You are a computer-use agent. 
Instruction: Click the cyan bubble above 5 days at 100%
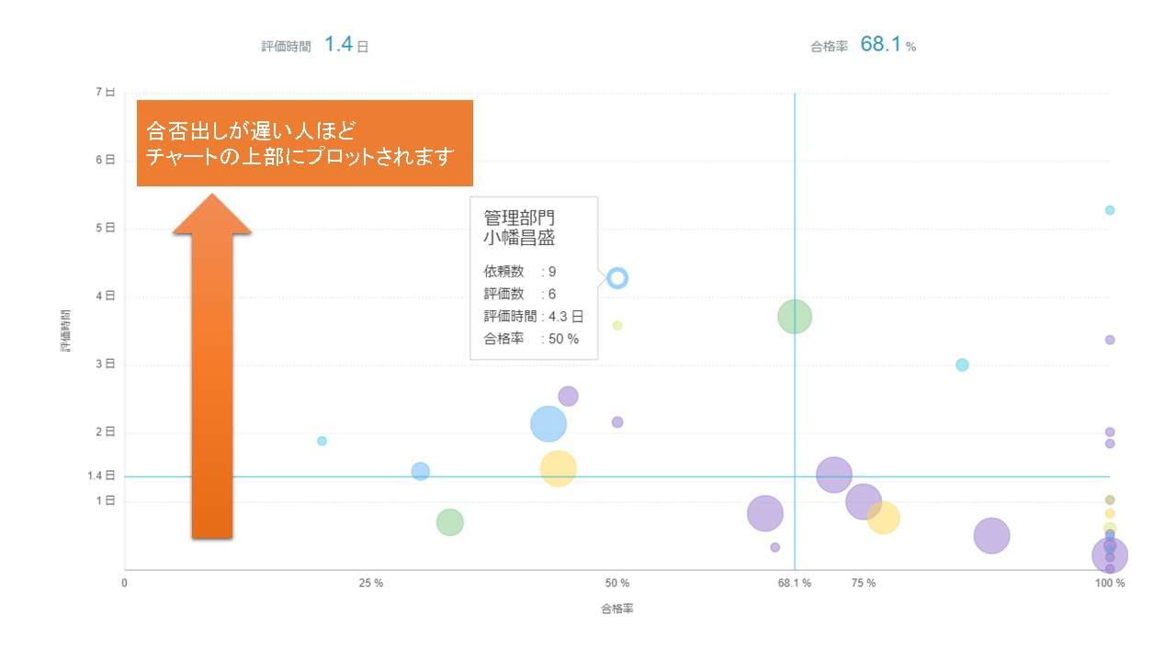click(x=1110, y=210)
